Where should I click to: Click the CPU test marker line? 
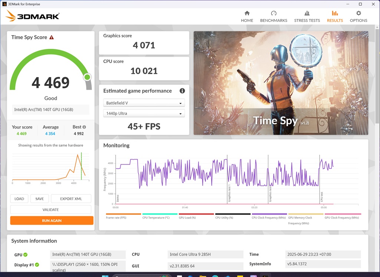[x=320, y=179]
